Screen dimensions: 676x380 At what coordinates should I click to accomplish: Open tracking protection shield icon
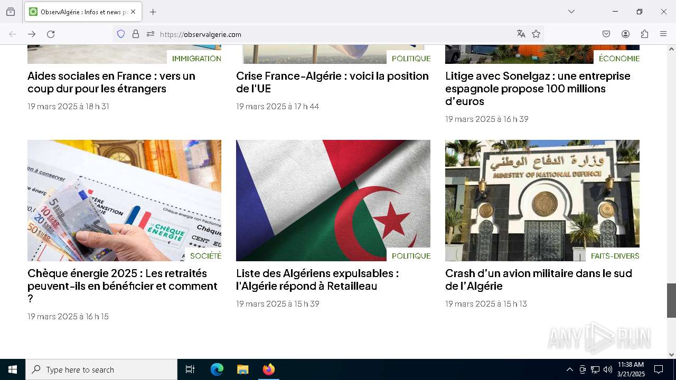point(121,34)
